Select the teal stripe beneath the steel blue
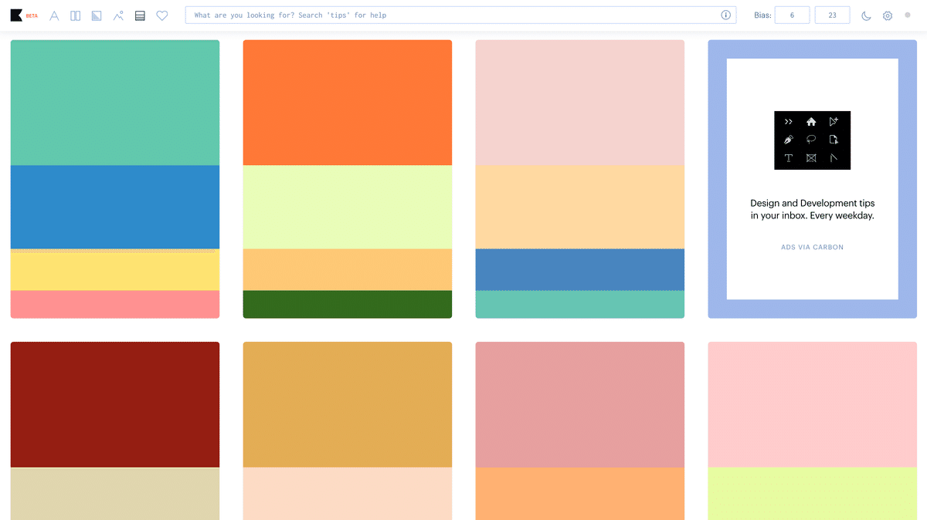Viewport: 927px width, 520px height. 580,304
